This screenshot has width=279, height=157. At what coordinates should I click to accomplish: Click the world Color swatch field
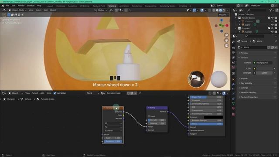[264, 69]
